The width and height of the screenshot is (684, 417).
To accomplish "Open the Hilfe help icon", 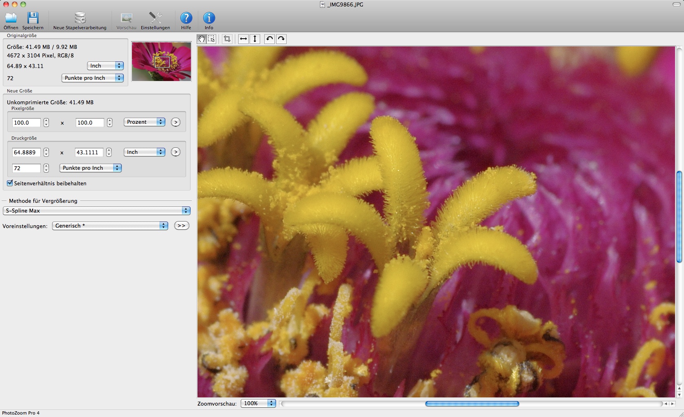I will [186, 18].
